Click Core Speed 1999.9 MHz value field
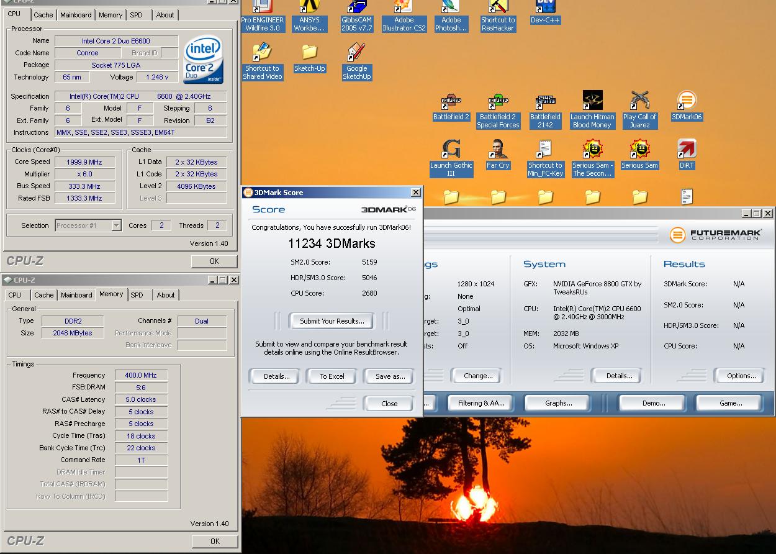Screen dimensions: 776x554 (85, 162)
